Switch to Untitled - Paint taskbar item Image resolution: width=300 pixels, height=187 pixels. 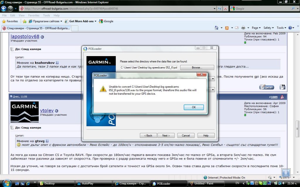pos(206,183)
